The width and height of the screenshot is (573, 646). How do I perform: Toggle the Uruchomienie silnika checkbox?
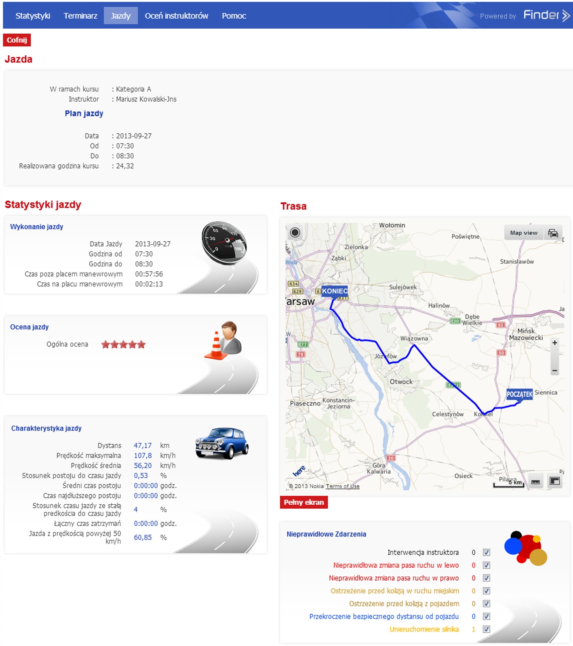coord(487,629)
